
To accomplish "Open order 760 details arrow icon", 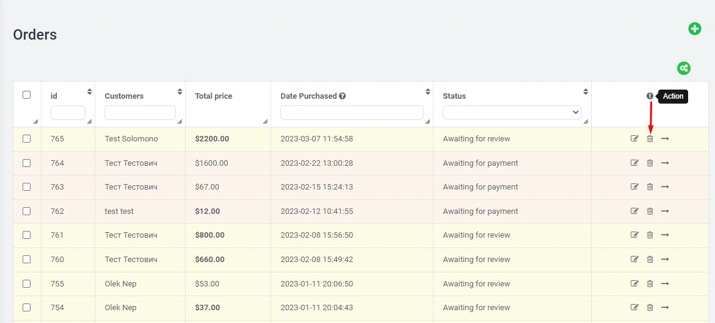I will 665,260.
